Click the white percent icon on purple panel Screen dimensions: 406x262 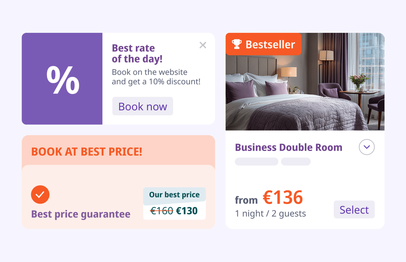coord(63,79)
